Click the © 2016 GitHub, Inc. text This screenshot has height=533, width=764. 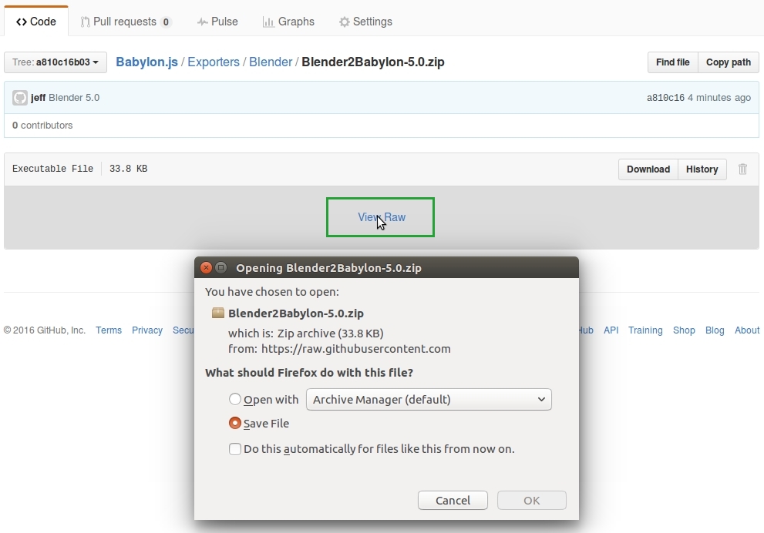pyautogui.click(x=45, y=330)
